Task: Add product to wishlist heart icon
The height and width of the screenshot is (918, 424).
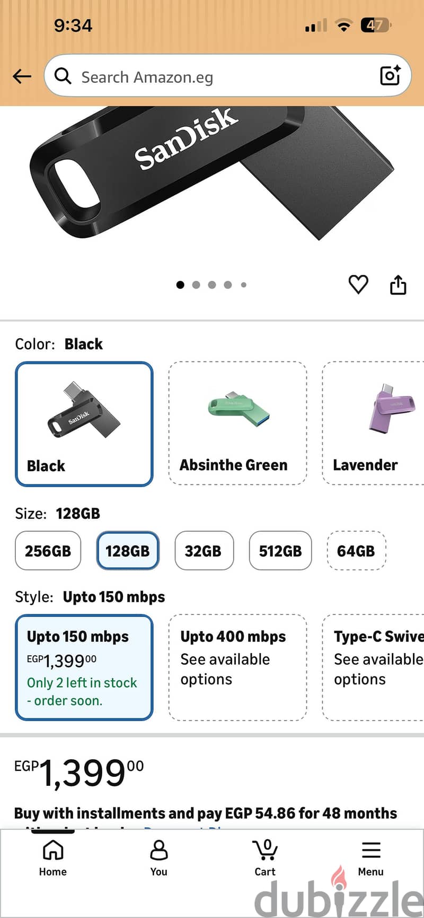Action: [358, 284]
